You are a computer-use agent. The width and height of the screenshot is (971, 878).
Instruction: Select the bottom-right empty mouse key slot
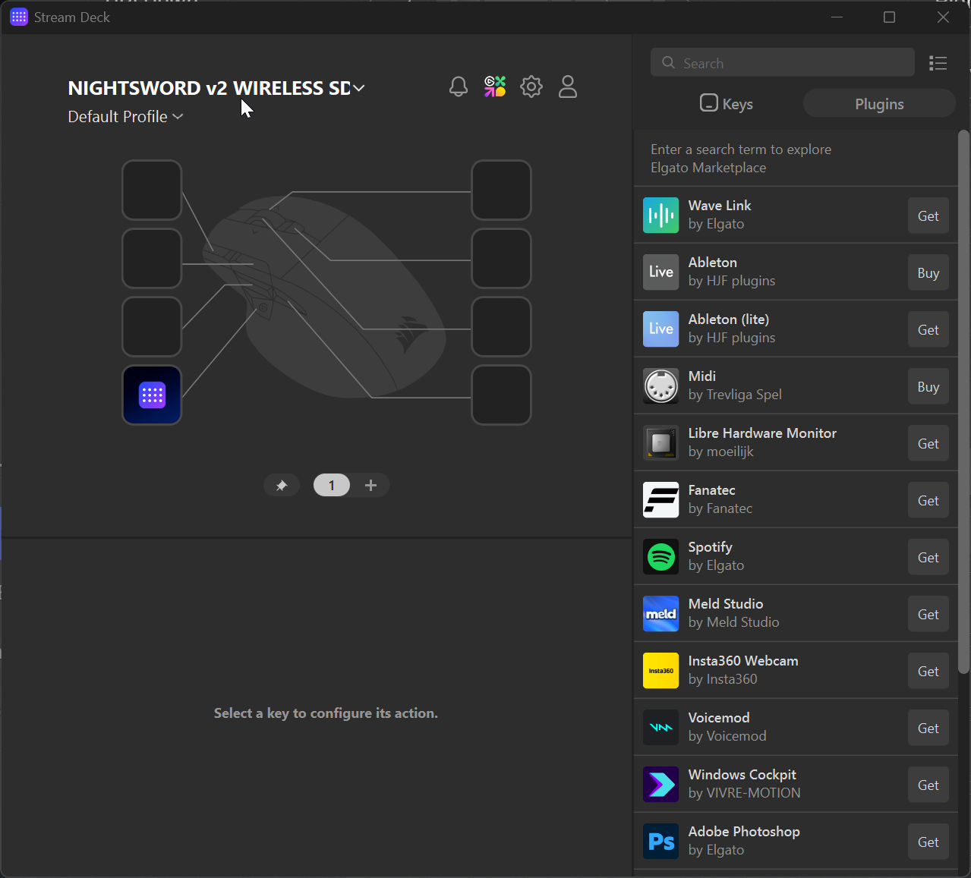501,395
